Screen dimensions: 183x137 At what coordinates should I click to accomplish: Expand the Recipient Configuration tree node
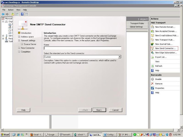point(3,39)
